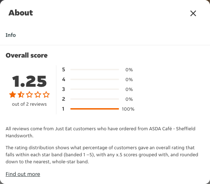Click the 'out of 2 reviews' text
The width and height of the screenshot is (210, 184).
coord(29,104)
